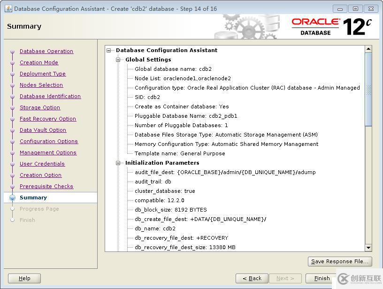Collapse the Initialization Parameters tree node

tap(118, 163)
